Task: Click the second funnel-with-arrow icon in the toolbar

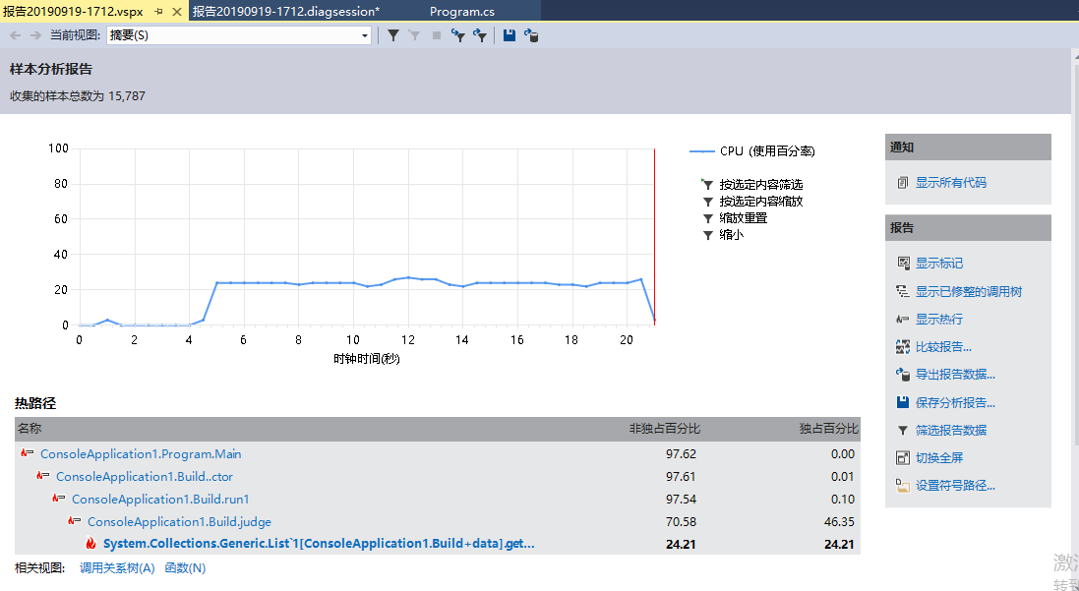Action: tap(480, 35)
